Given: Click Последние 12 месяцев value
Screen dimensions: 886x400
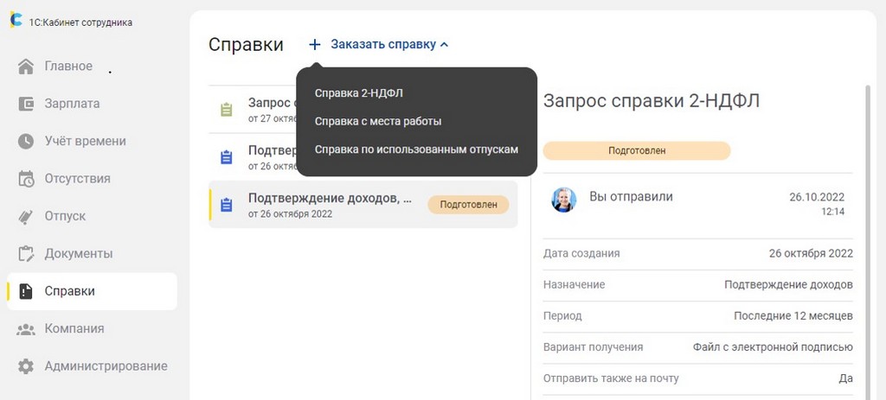Looking at the screenshot, I should coord(793,316).
